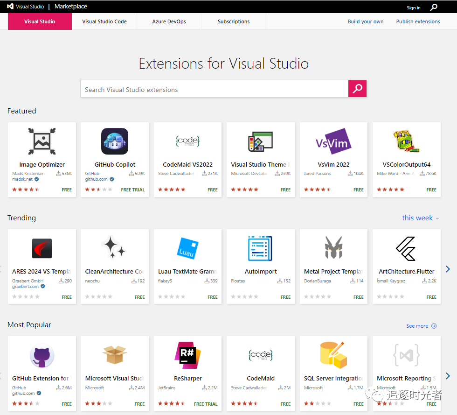457x415 pixels.
Task: Click the FREE TRIAL label on GitHub Copilot
Action: tap(133, 190)
